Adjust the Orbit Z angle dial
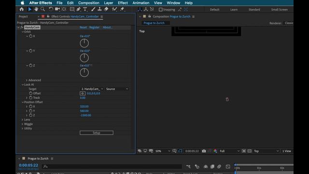 (84, 72)
